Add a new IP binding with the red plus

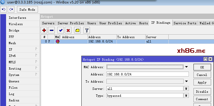44,30
